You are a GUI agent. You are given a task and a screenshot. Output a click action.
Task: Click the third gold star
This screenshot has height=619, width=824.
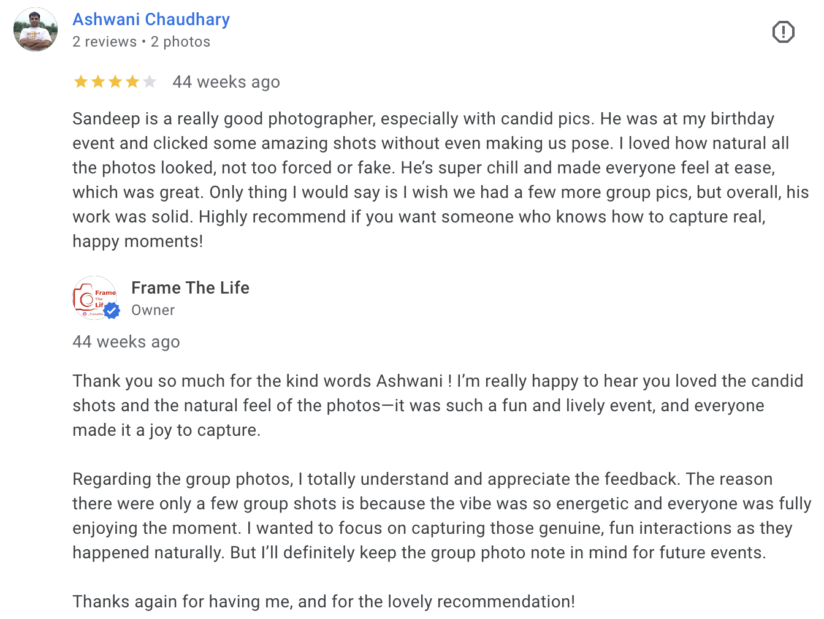click(115, 82)
